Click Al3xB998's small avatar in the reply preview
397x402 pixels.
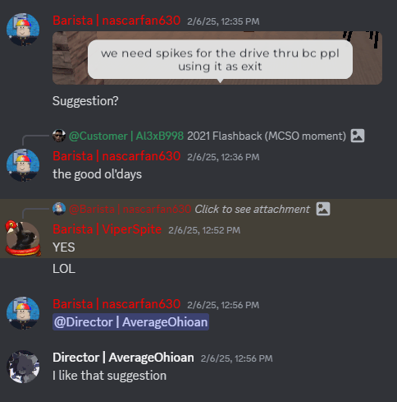(x=59, y=136)
